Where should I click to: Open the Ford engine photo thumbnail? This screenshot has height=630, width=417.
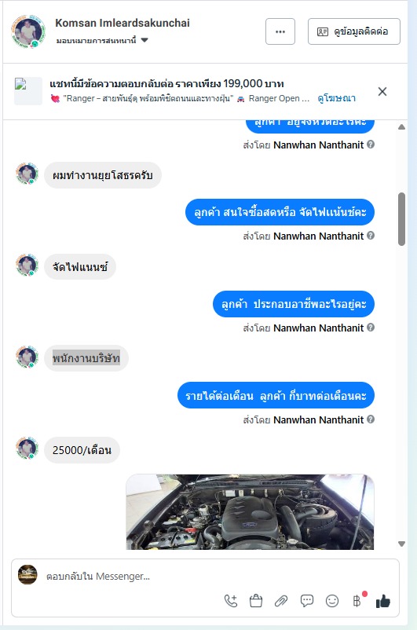click(250, 512)
